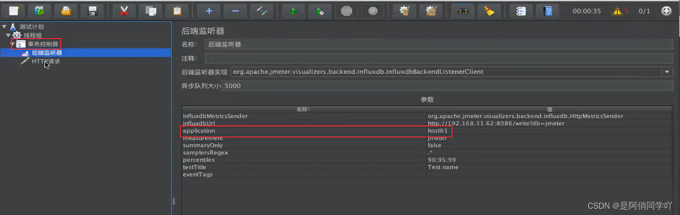This screenshot has width=680, height=215.
Task: Click Start no pauses icon
Action: pyautogui.click(x=320, y=11)
